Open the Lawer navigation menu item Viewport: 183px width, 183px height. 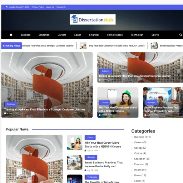click(78, 35)
